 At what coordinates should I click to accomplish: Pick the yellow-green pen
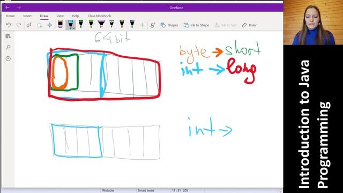click(x=91, y=24)
